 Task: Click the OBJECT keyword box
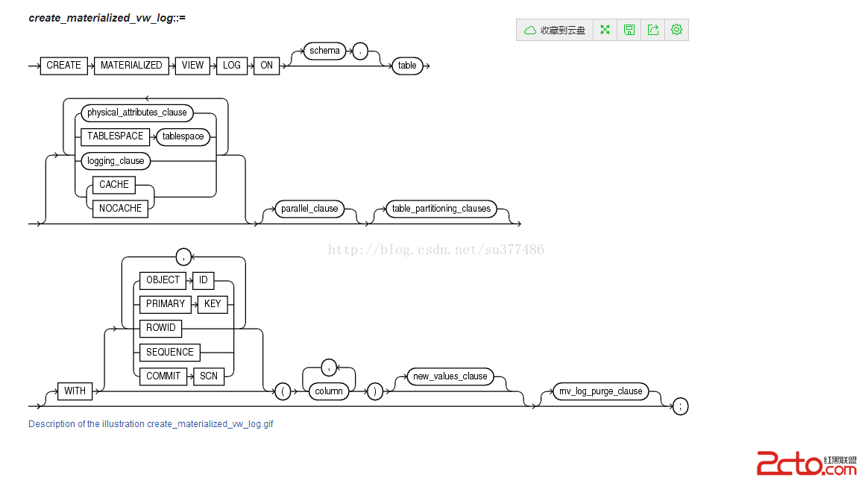[163, 280]
